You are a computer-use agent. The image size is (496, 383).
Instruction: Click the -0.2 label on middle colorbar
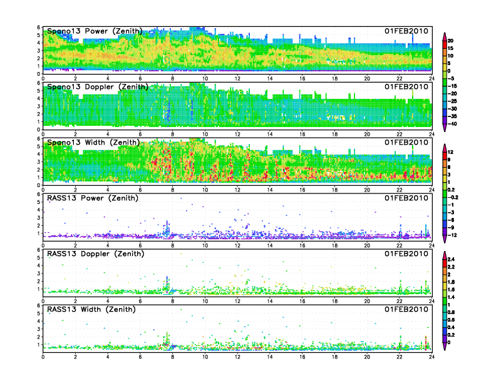coord(453,197)
